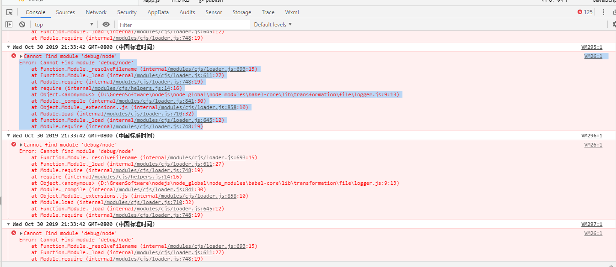The height and width of the screenshot is (267, 616).
Task: Open the VM296:1 source link
Action: (x=592, y=136)
